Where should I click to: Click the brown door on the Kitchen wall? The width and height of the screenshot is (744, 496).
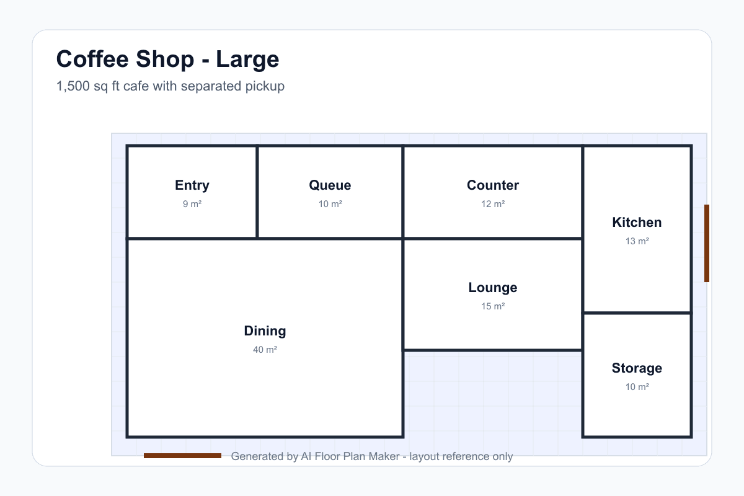pyautogui.click(x=707, y=243)
